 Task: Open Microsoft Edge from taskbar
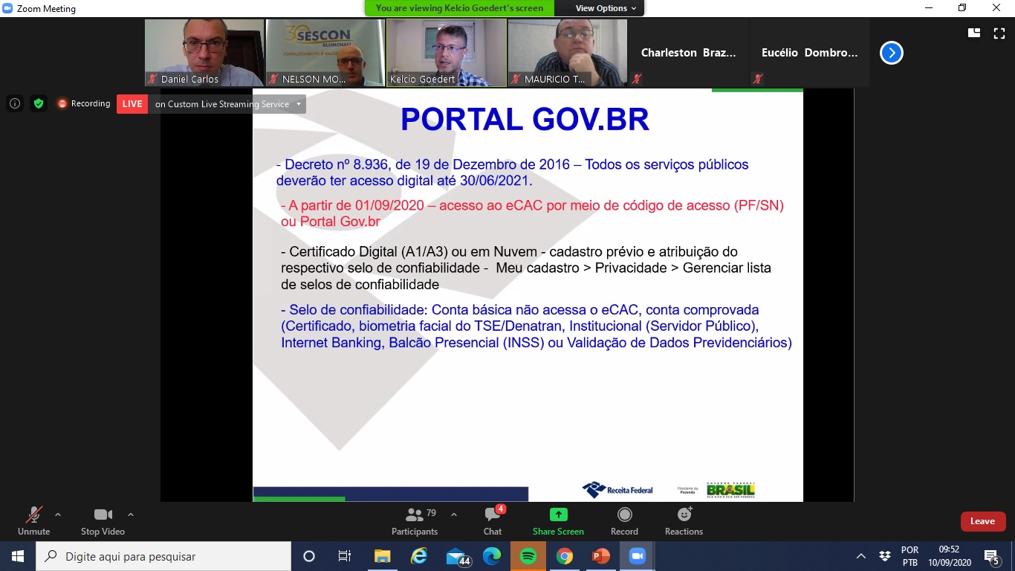tap(492, 556)
